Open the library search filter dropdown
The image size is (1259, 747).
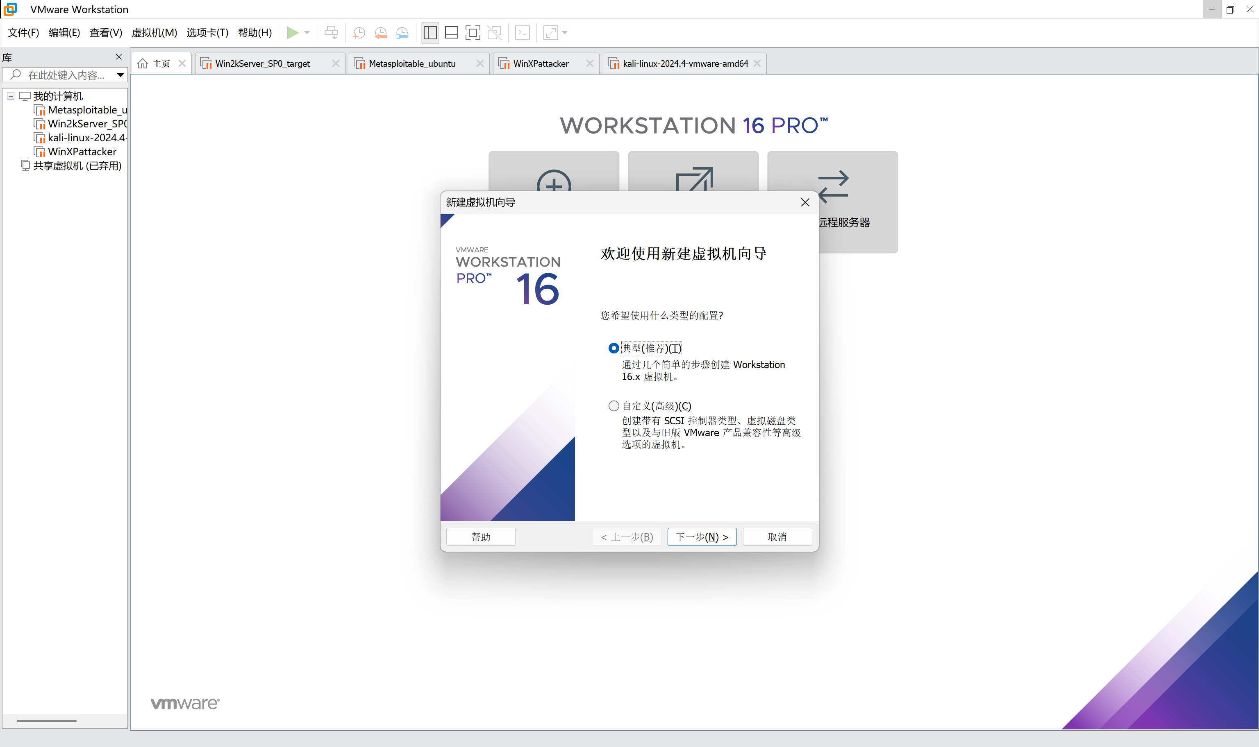(x=120, y=75)
